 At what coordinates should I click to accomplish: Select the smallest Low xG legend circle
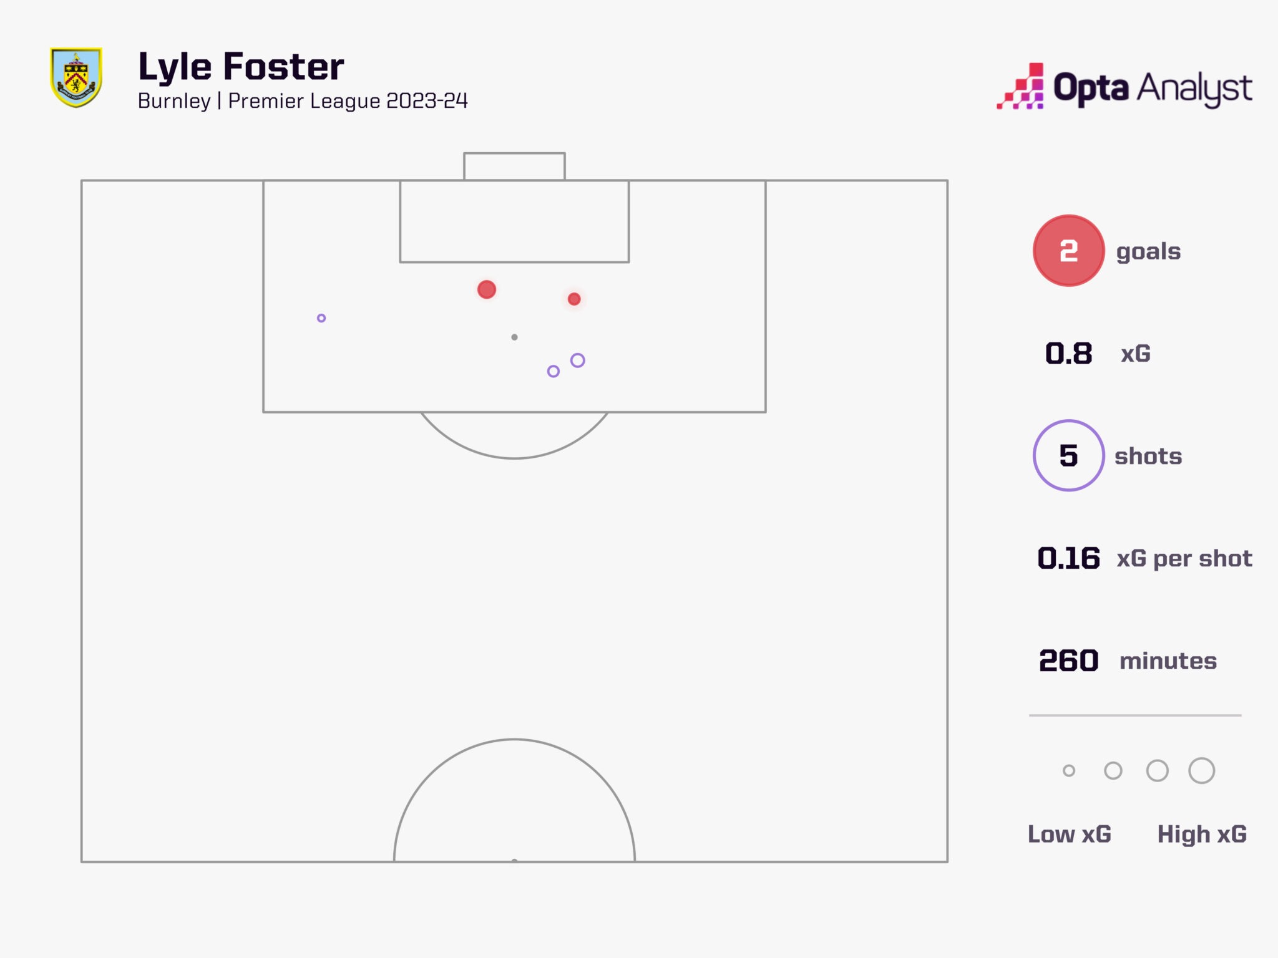pos(1069,771)
